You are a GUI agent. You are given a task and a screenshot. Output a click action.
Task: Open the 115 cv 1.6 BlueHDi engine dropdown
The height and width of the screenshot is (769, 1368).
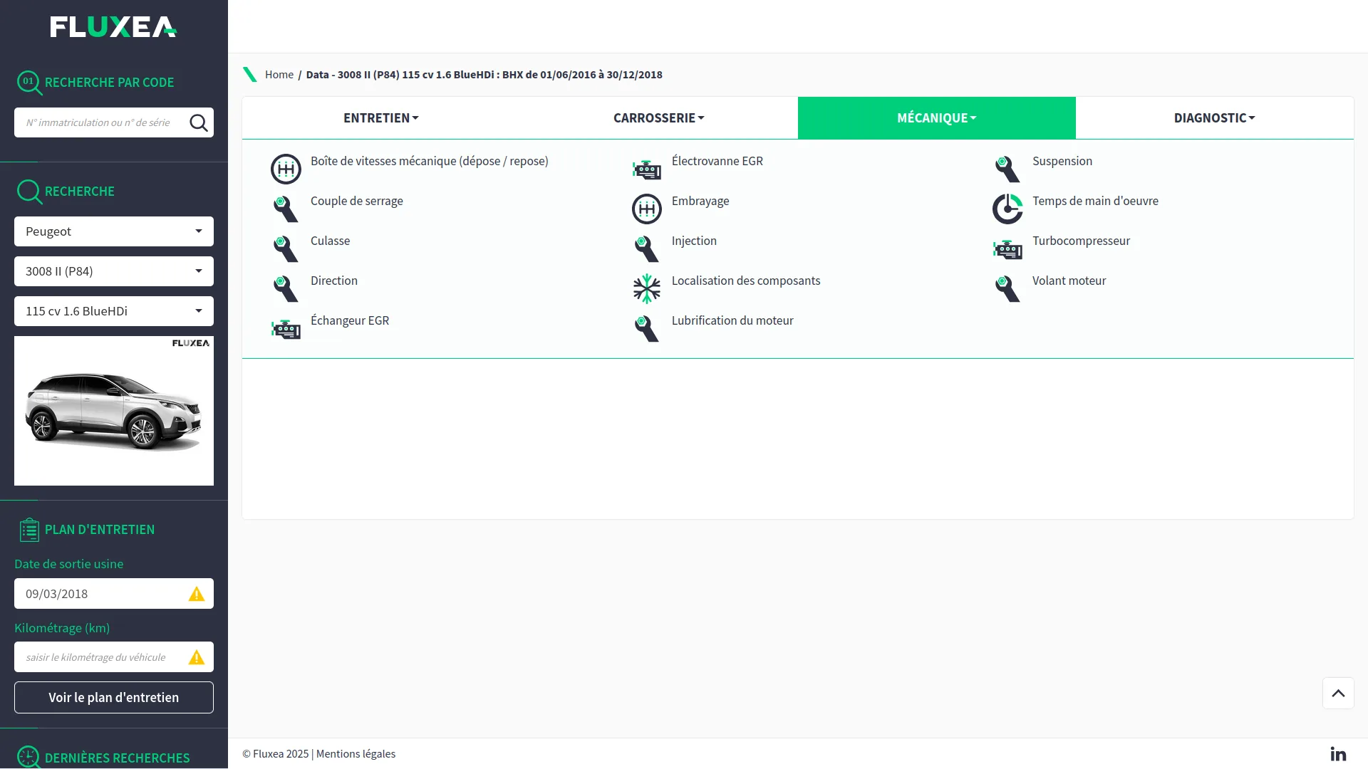(x=114, y=311)
